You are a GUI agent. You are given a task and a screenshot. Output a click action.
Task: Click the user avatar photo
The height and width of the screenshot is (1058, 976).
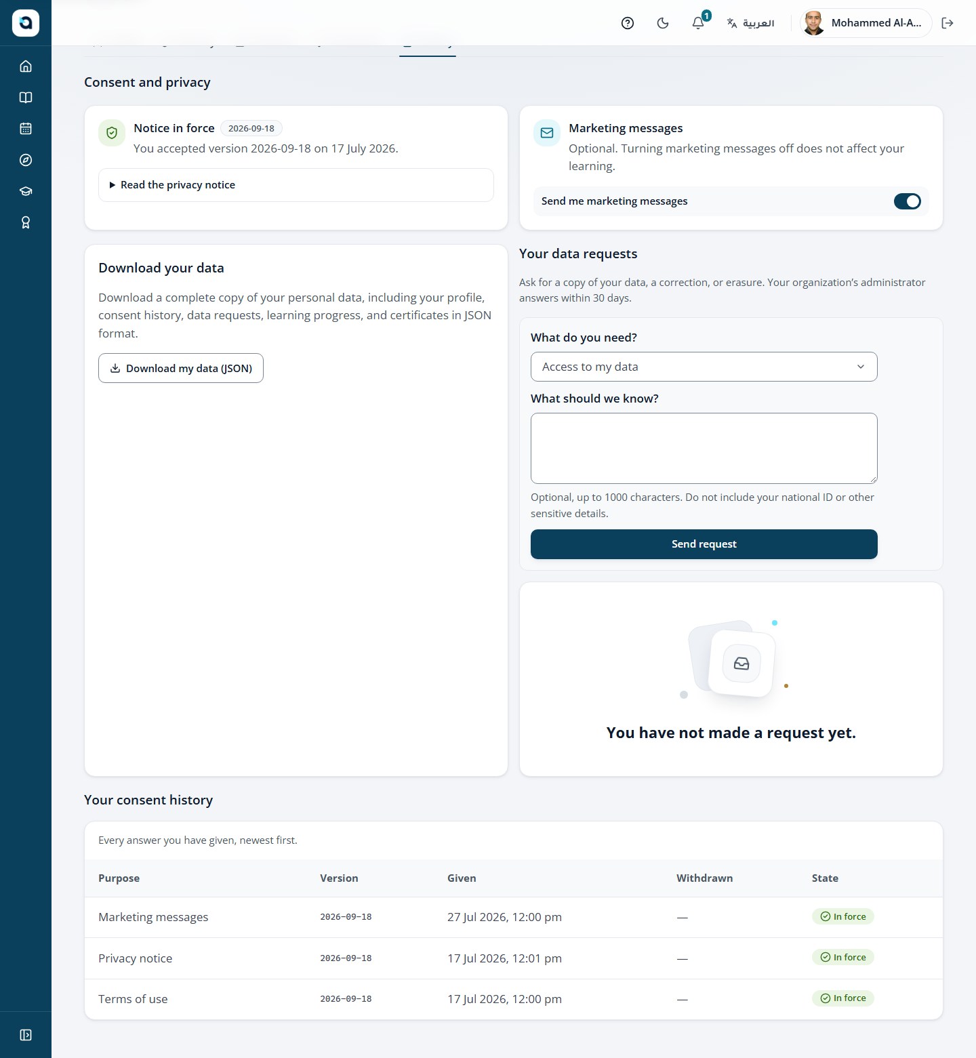point(813,23)
